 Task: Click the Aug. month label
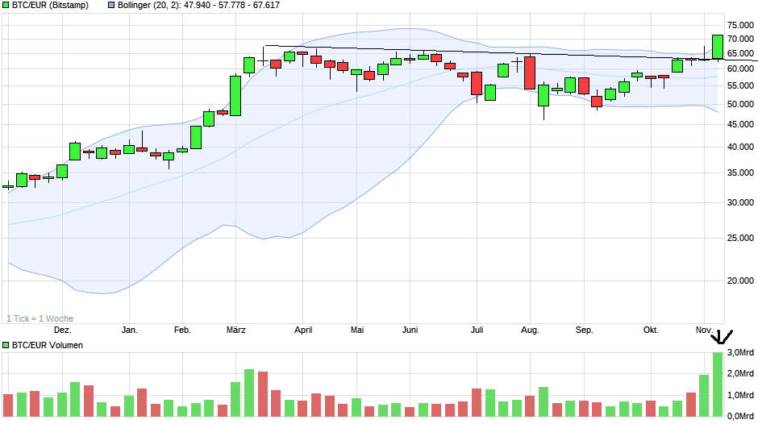[530, 330]
